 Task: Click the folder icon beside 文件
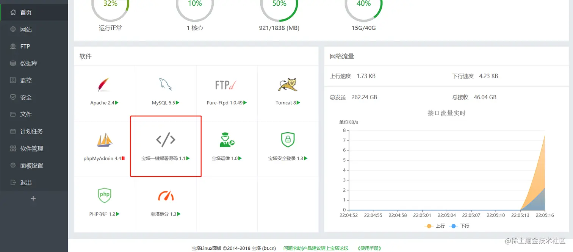point(13,114)
